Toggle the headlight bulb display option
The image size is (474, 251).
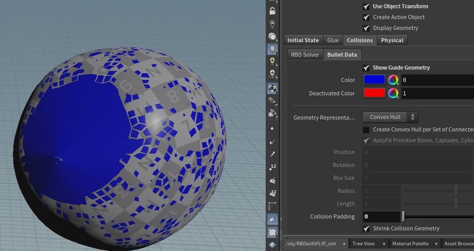pyautogui.click(x=272, y=48)
